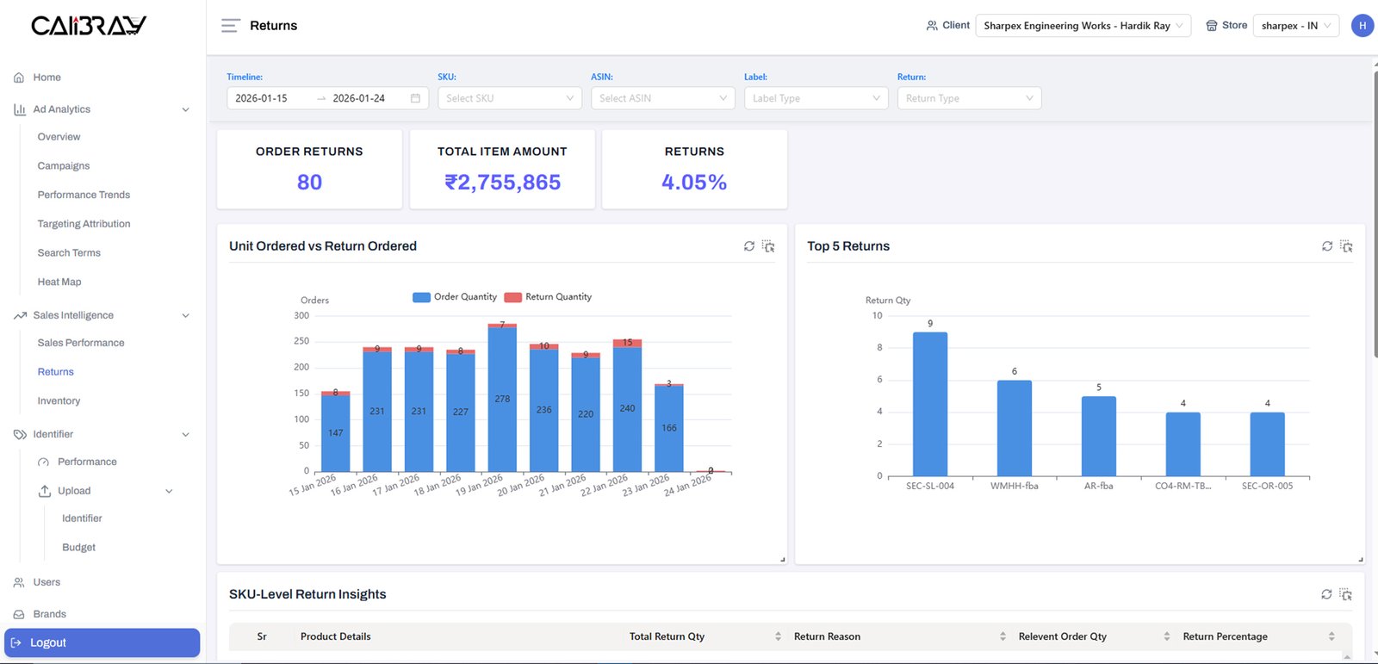Click selection icon on Top 5 Returns panel
1378x664 pixels.
pos(1346,246)
